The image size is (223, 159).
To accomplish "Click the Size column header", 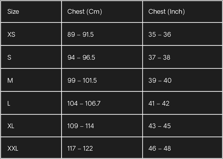I will (13, 12).
